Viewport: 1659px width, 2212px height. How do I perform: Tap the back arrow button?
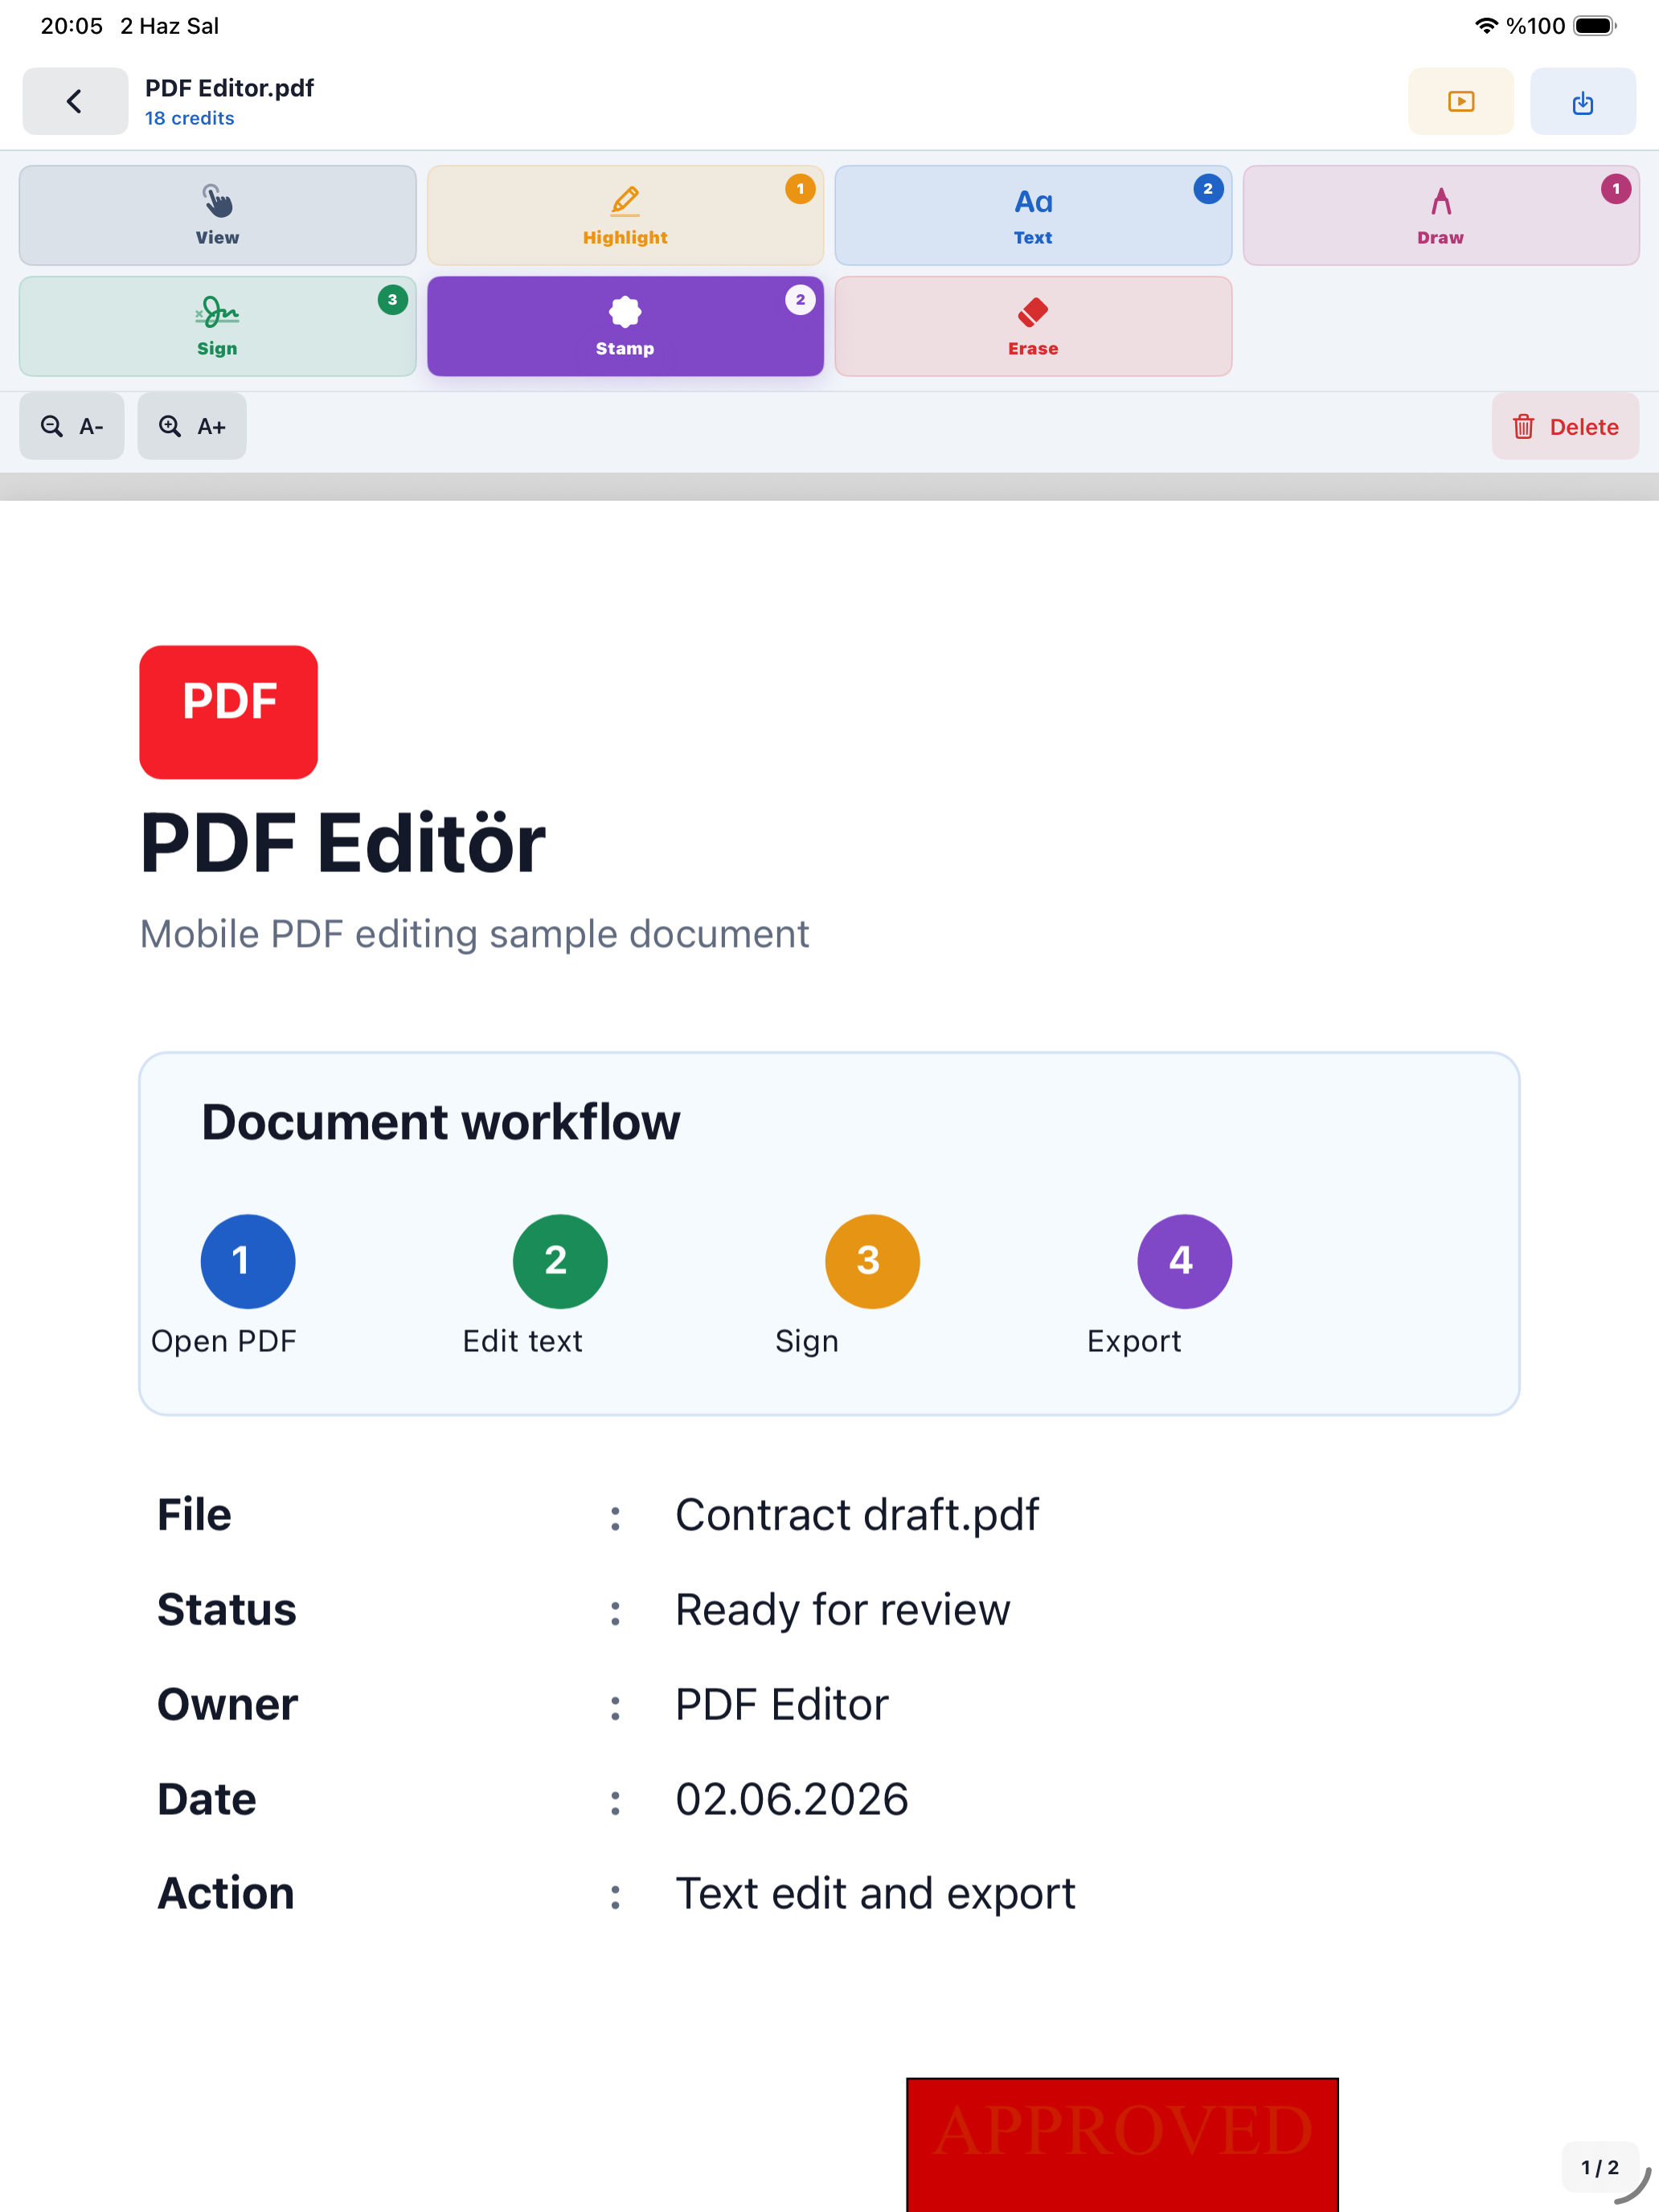point(75,101)
